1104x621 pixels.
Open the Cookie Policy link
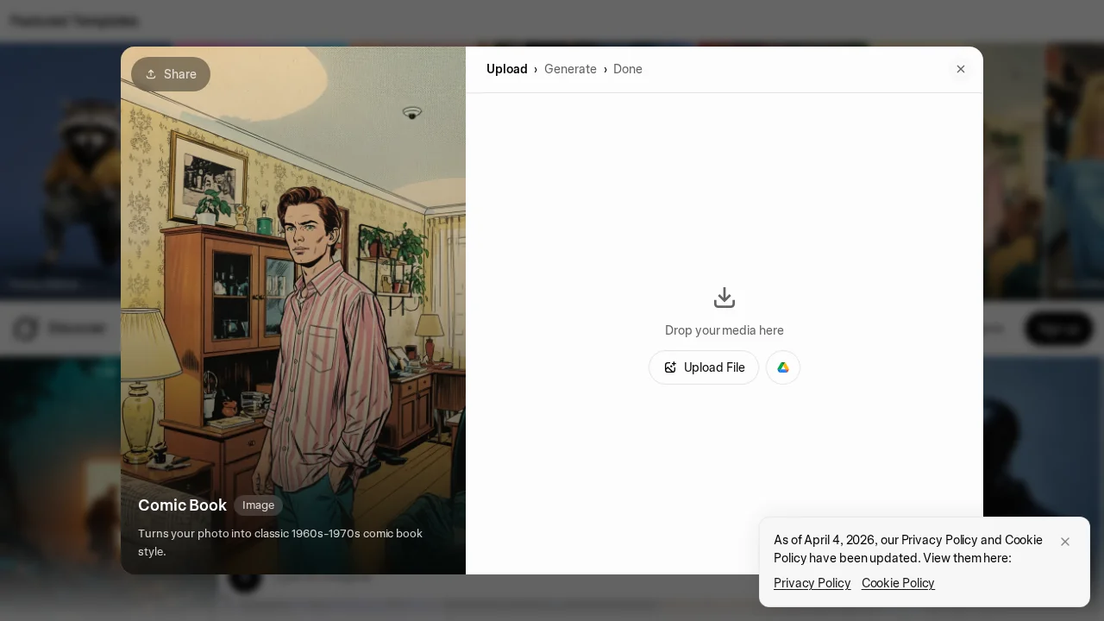pos(898,583)
